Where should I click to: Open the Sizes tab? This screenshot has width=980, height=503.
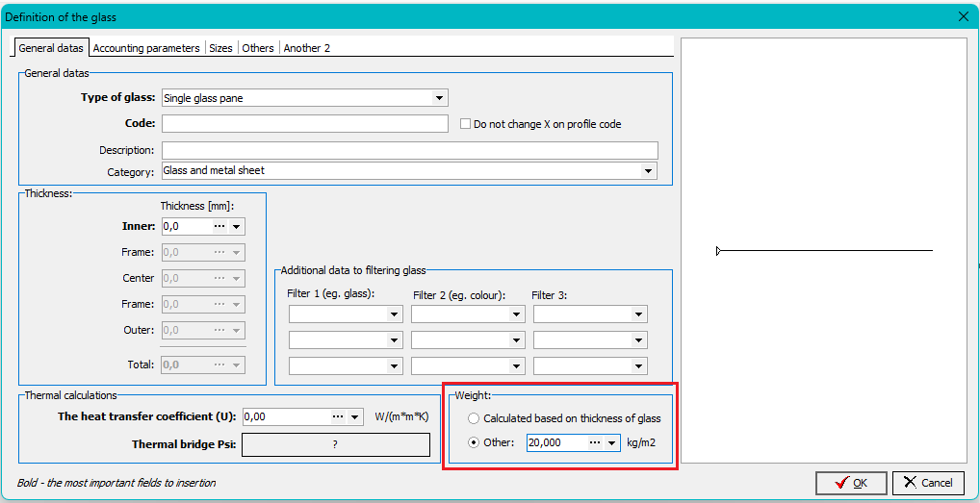[x=220, y=48]
